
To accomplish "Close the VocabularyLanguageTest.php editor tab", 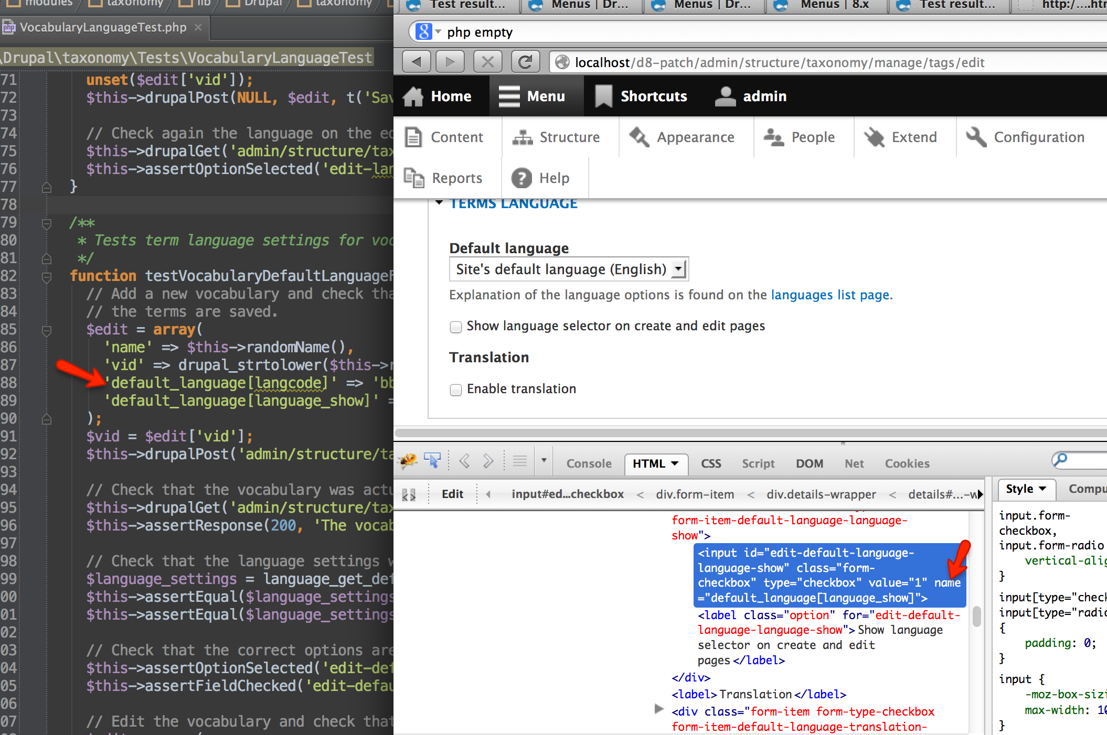I will 198,27.
